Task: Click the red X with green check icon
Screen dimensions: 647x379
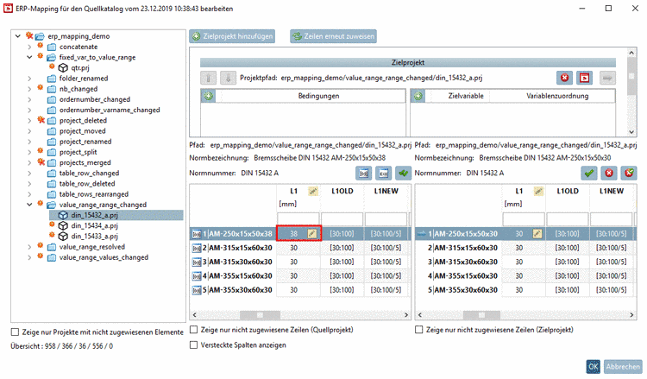Action: (629, 174)
